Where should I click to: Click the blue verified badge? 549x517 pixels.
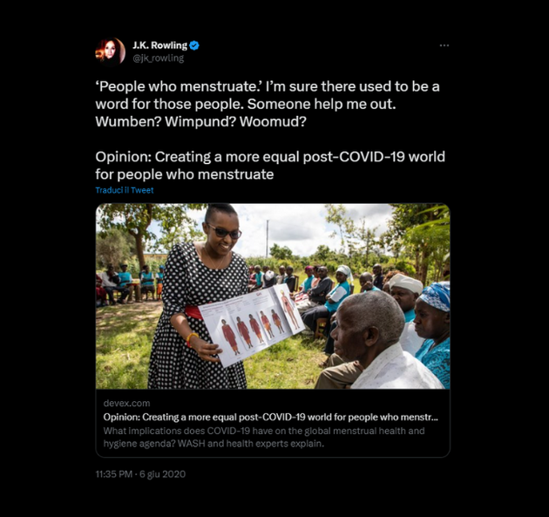click(194, 45)
